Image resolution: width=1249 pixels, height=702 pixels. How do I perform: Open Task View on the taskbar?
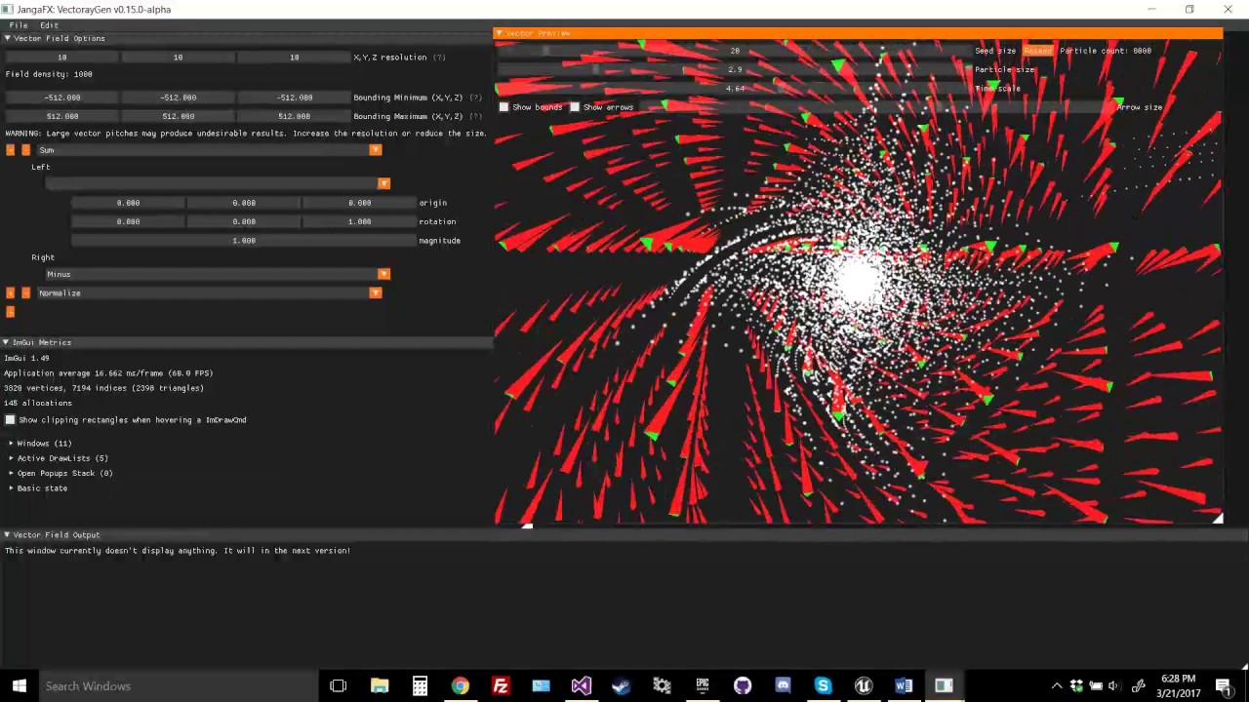tap(338, 686)
